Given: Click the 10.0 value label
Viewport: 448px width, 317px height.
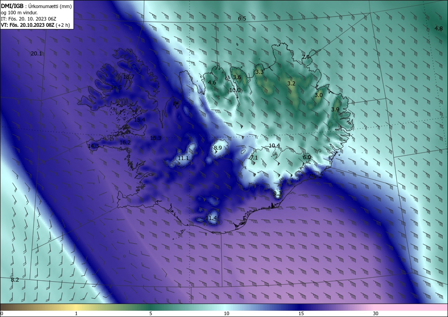Looking at the screenshot, I should point(235,90).
